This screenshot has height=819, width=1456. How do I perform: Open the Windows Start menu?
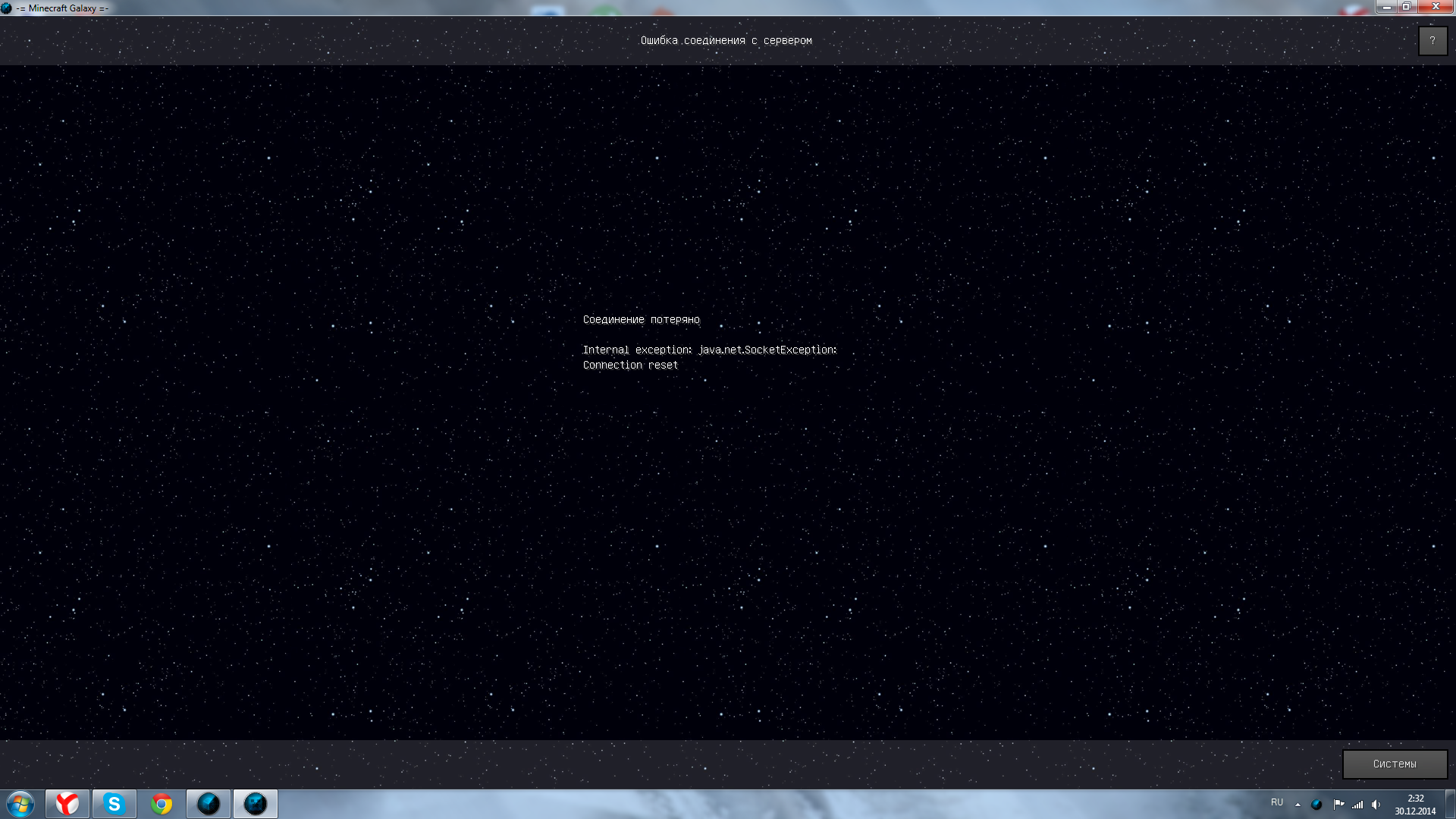coord(20,804)
